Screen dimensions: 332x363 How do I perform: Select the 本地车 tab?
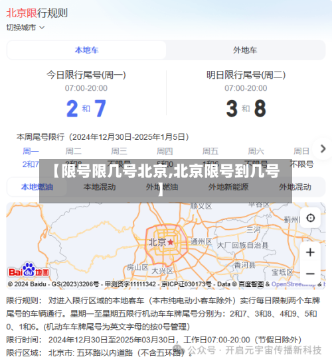point(86,50)
